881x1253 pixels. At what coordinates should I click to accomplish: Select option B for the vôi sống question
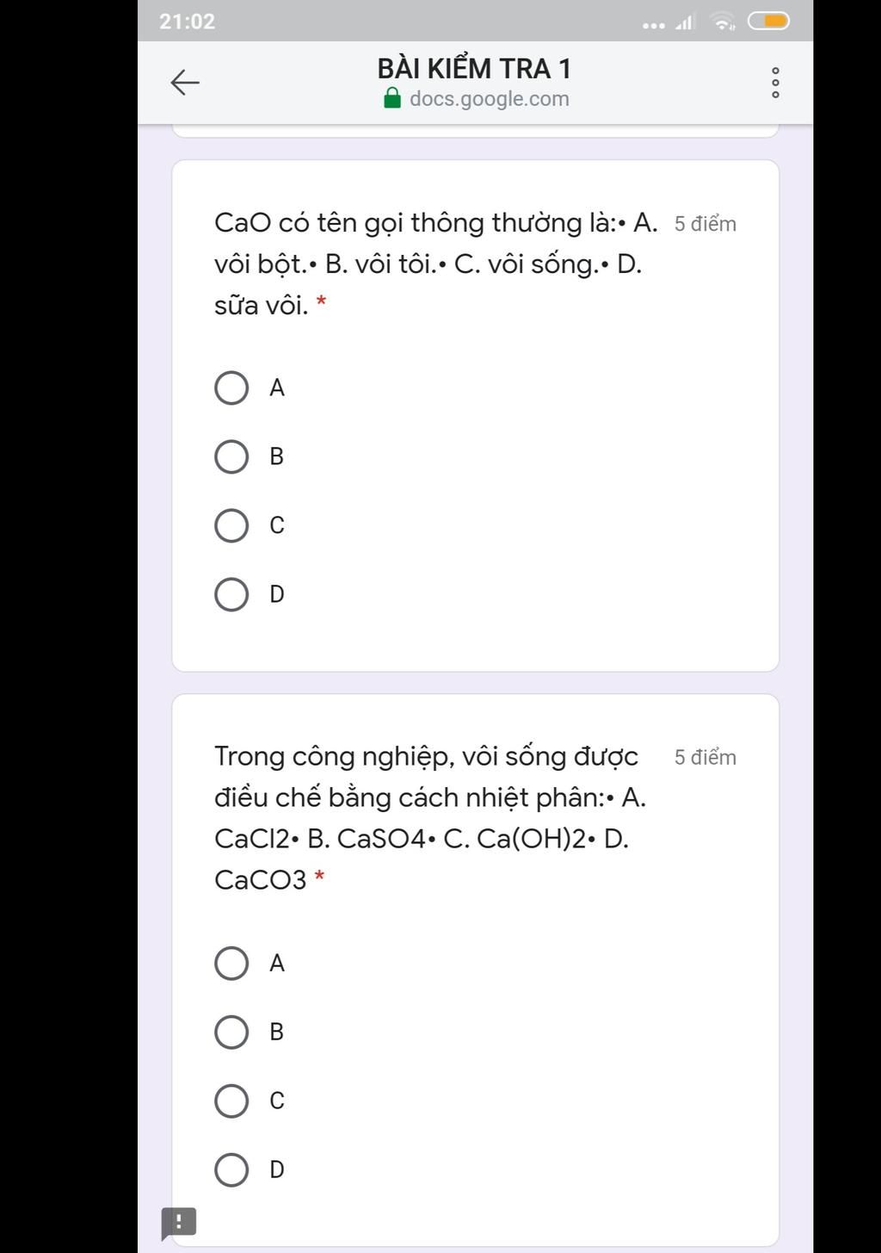(x=231, y=1032)
